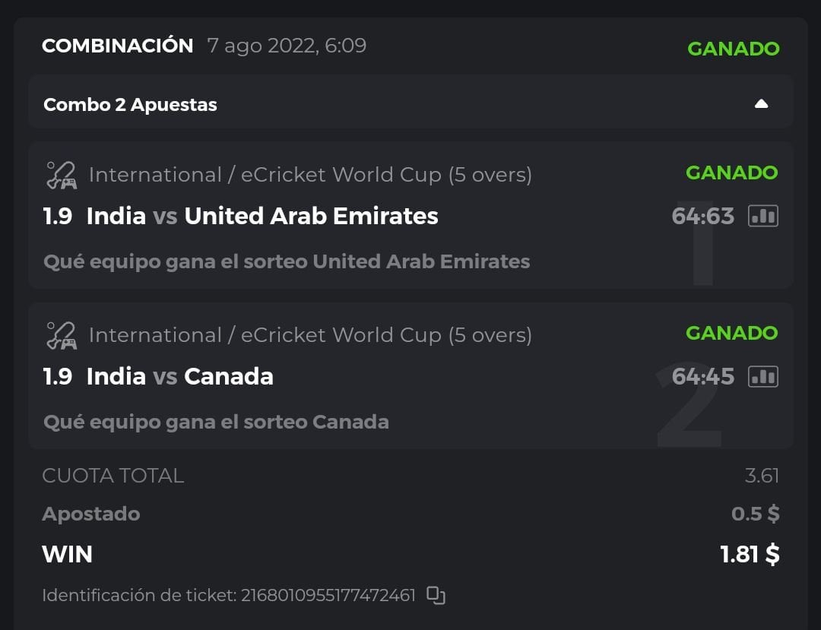The height and width of the screenshot is (630, 821).
Task: Click eCricket icon on the second bet
Action: (61, 335)
